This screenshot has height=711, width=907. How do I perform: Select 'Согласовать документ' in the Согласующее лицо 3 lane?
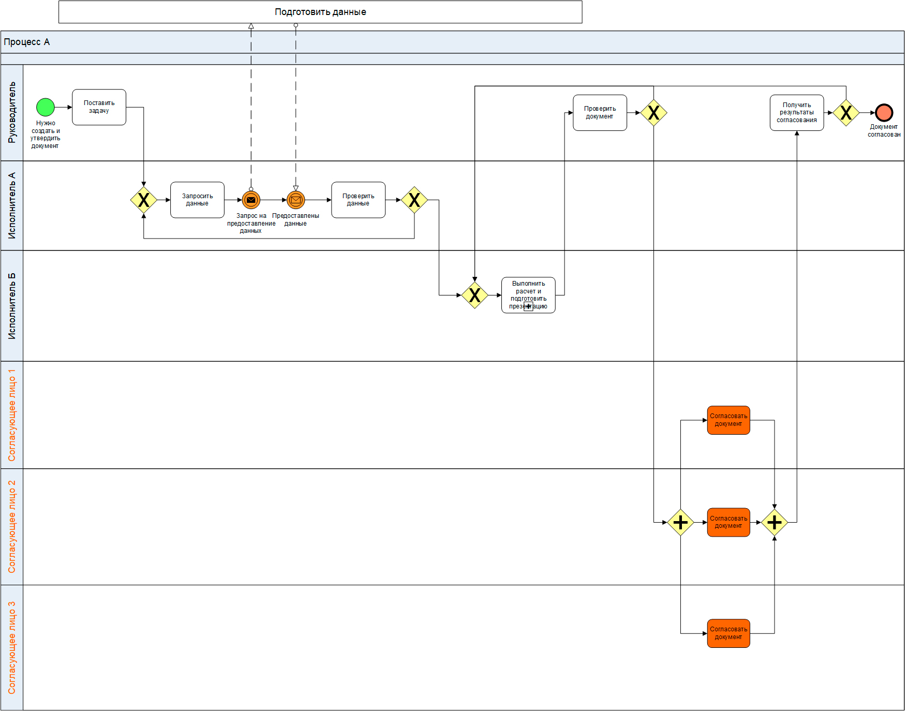click(x=728, y=633)
